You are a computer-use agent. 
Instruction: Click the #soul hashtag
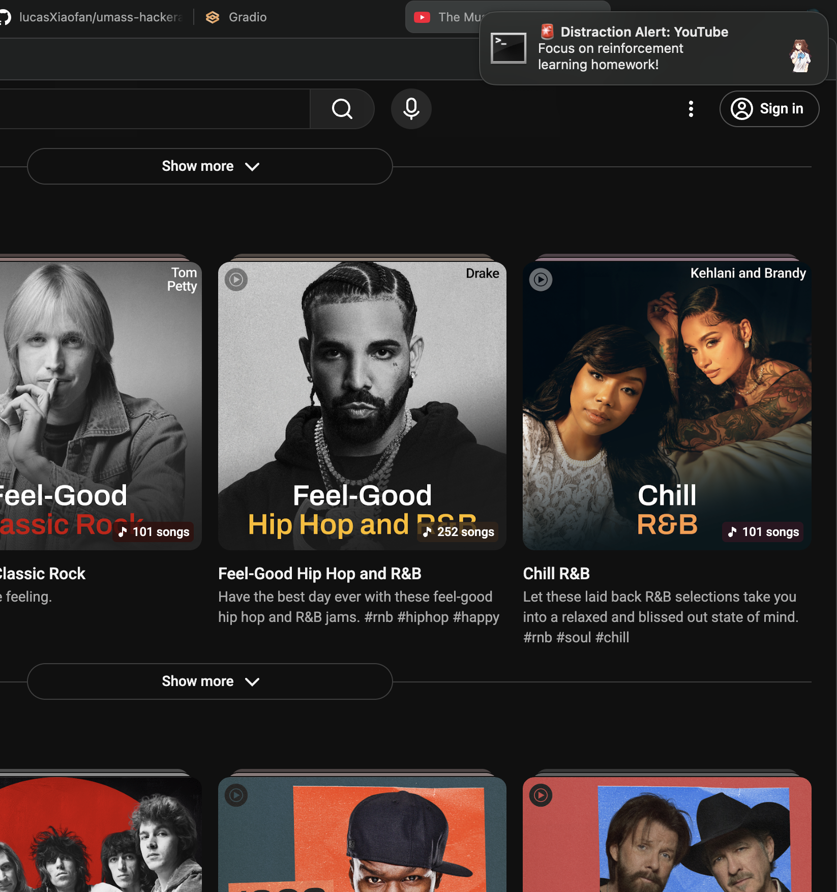(x=574, y=637)
